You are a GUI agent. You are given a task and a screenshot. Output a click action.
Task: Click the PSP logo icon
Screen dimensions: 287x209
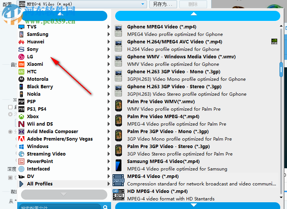tap(21, 102)
